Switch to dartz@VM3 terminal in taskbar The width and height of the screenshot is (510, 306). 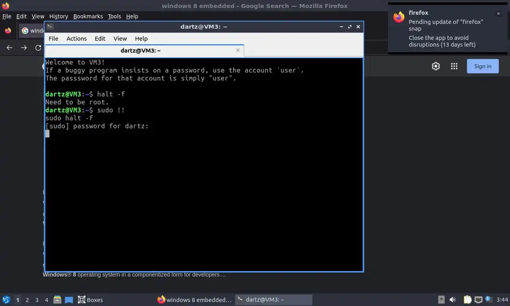click(274, 300)
